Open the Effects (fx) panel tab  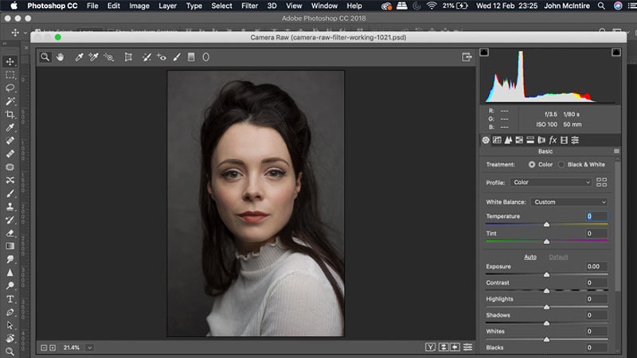click(553, 140)
